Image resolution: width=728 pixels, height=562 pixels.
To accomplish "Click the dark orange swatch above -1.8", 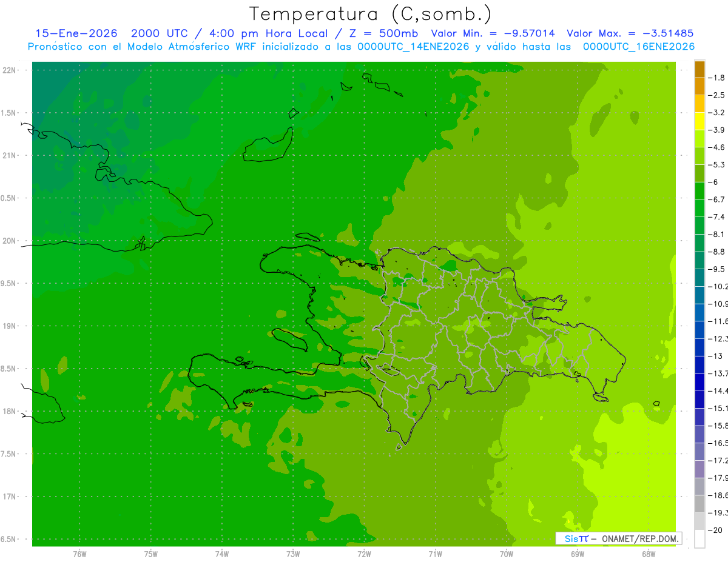I will [699, 69].
